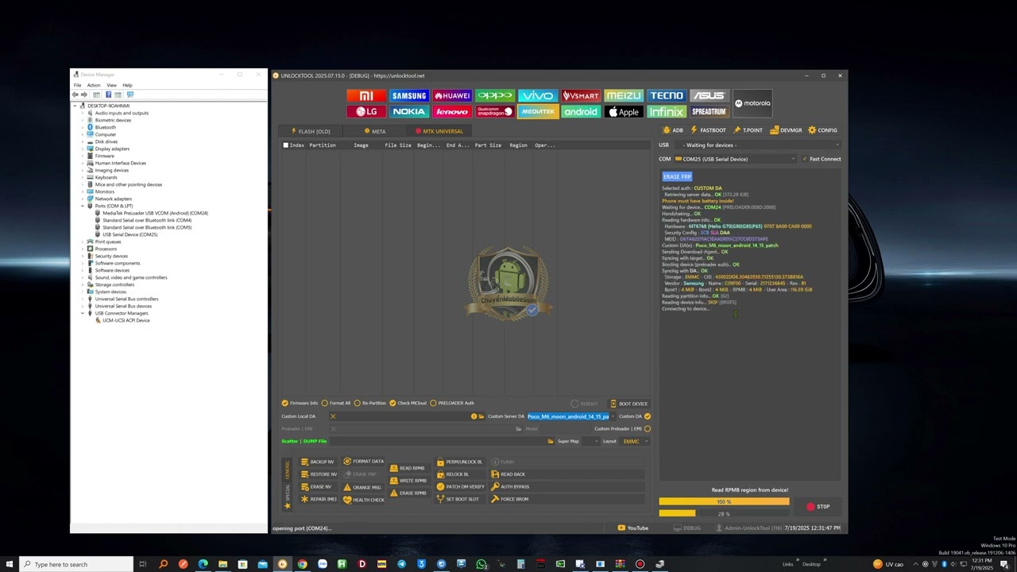Screen dimensions: 1017x572
Task: Open the Motorola brand section
Action: point(752,103)
